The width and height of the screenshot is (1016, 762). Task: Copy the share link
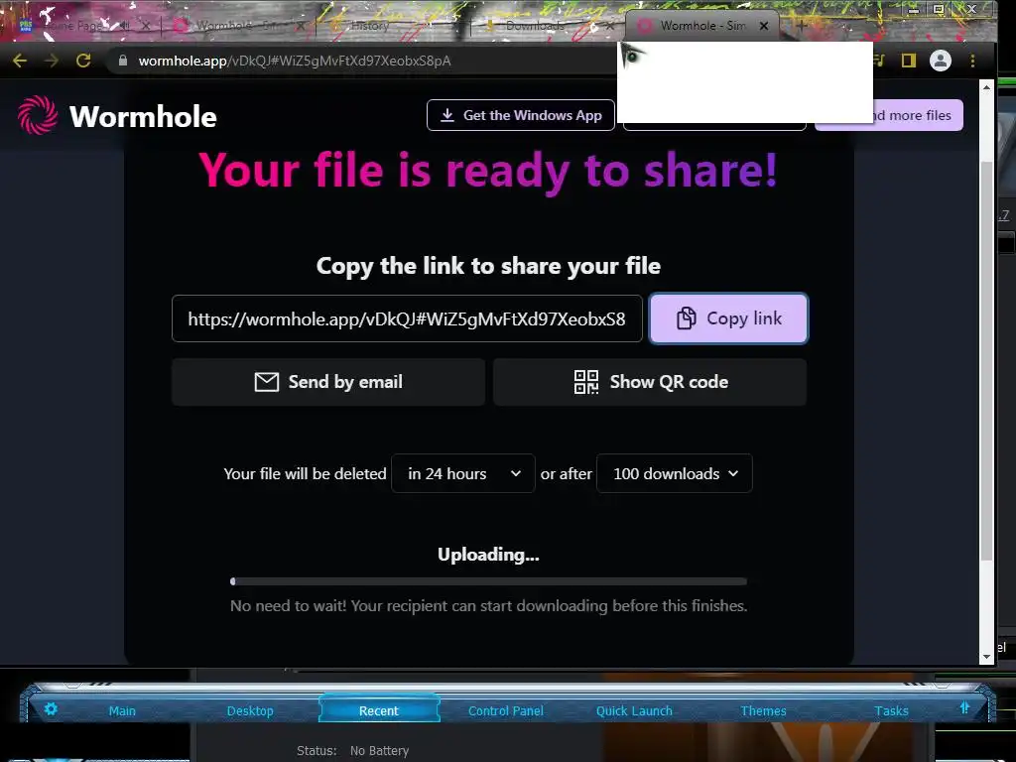pyautogui.click(x=729, y=318)
